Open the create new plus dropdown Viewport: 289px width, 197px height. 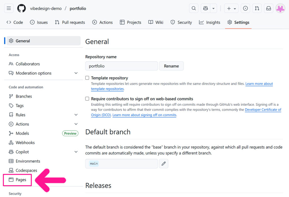coord(231,8)
